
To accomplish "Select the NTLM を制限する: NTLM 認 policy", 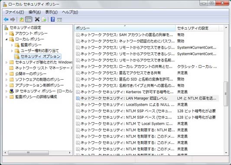I will pyautogui.click(x=146, y=130).
